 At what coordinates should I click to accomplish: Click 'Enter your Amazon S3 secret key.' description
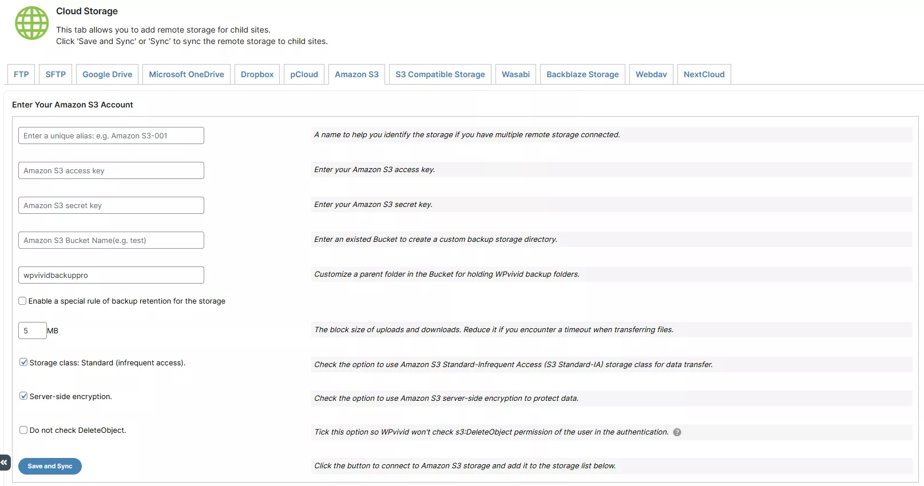(374, 205)
